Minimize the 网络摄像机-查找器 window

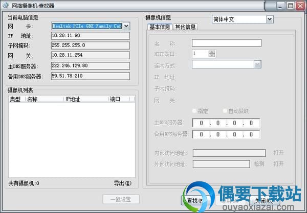280,6
